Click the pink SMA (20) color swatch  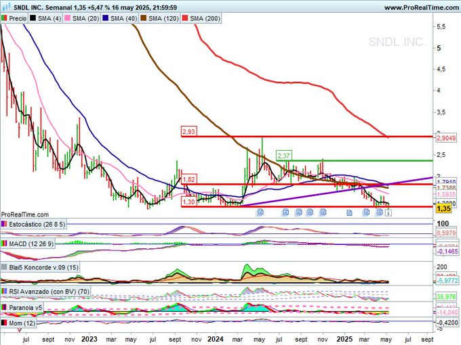coord(67,18)
